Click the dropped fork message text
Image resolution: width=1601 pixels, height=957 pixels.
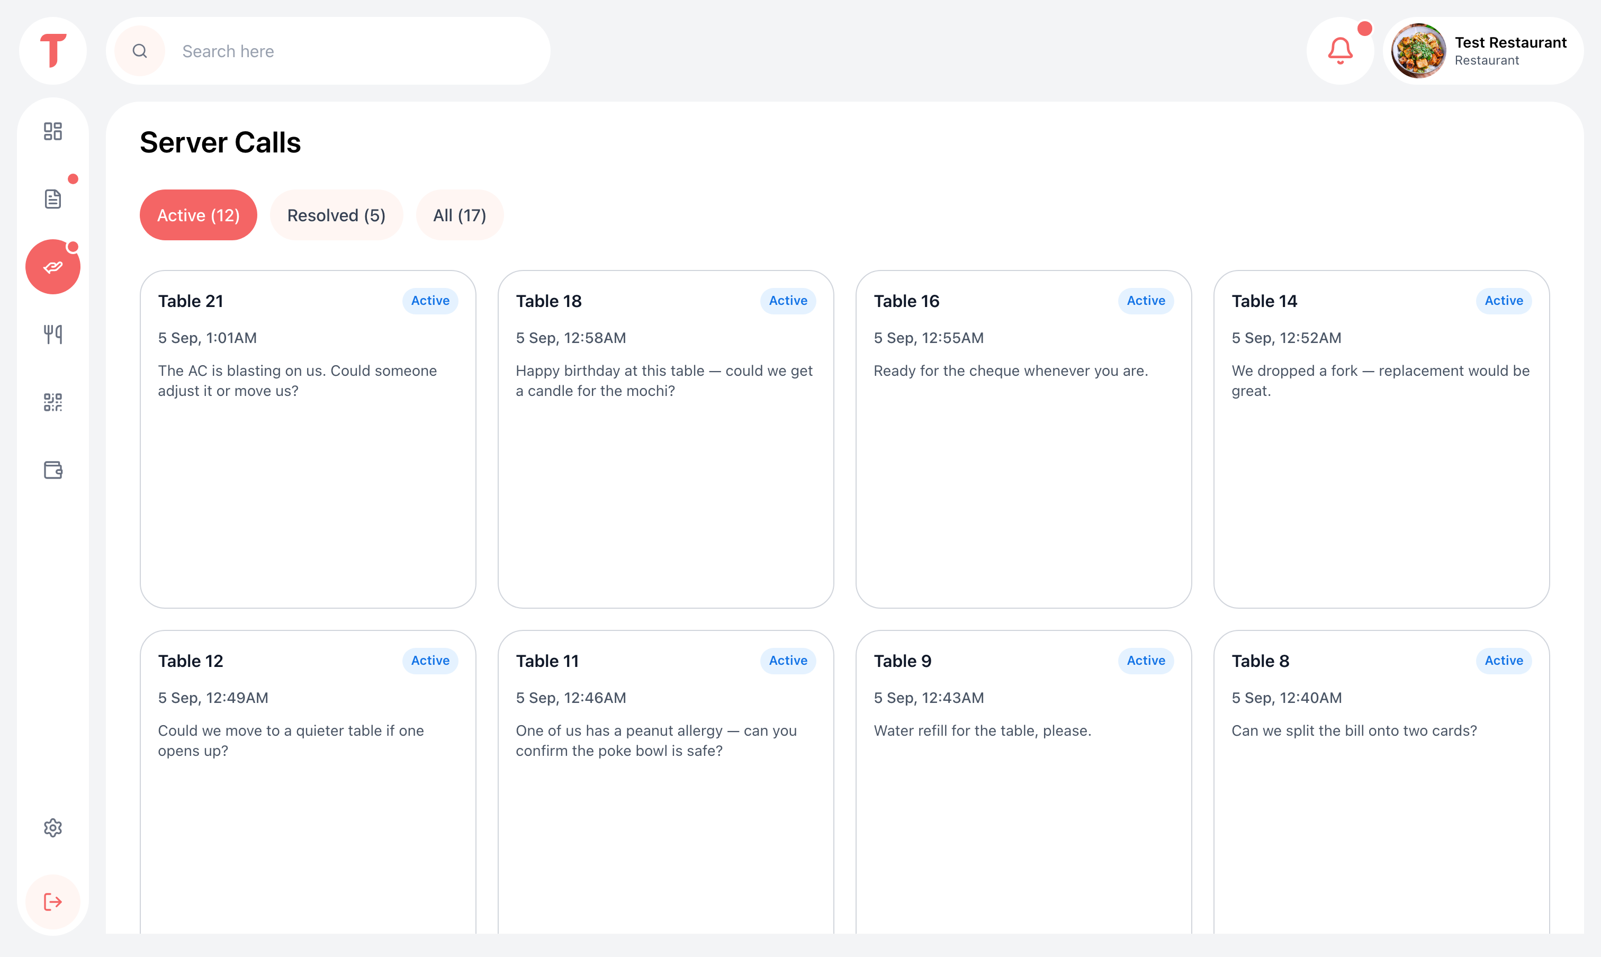coord(1380,381)
